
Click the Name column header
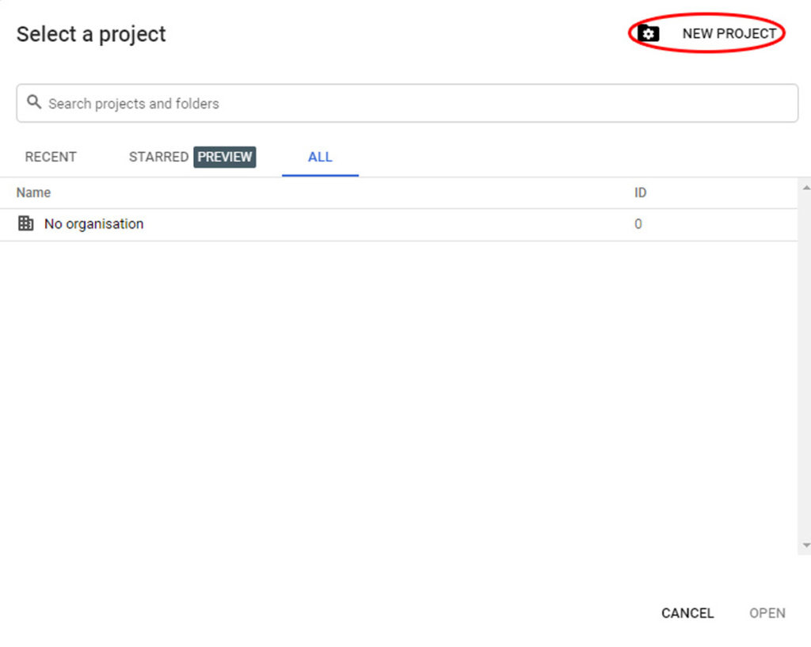tap(33, 192)
